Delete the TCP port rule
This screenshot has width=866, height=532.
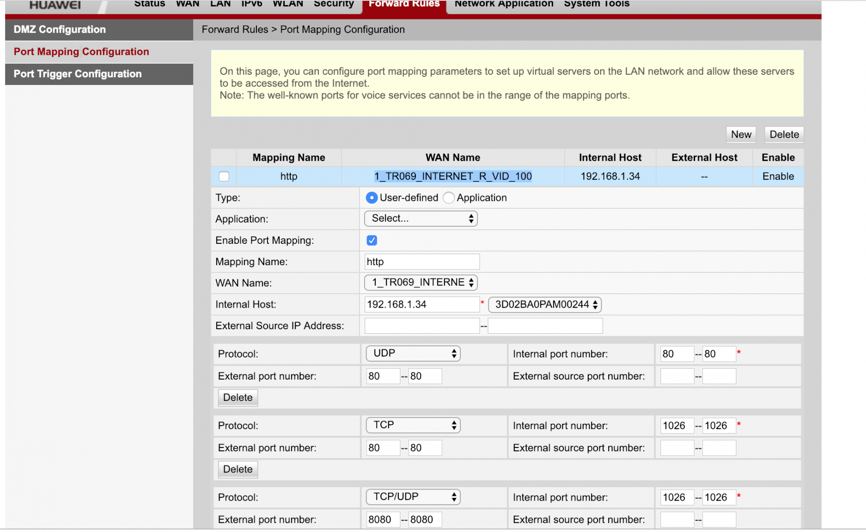pos(238,469)
